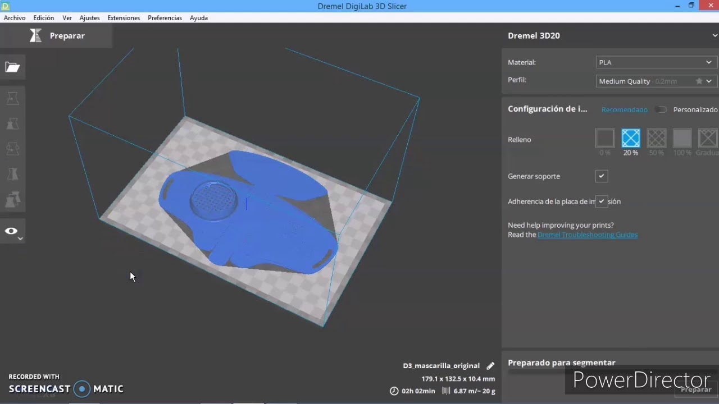
Task: Open the Extensiones menu
Action: (x=124, y=18)
